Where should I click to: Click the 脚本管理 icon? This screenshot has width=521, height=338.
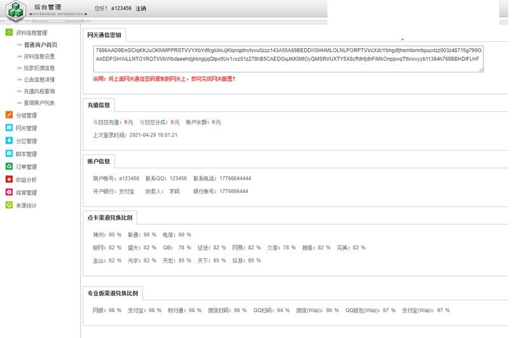9,154
